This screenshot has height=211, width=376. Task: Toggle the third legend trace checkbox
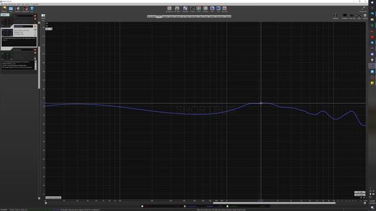coord(227,206)
